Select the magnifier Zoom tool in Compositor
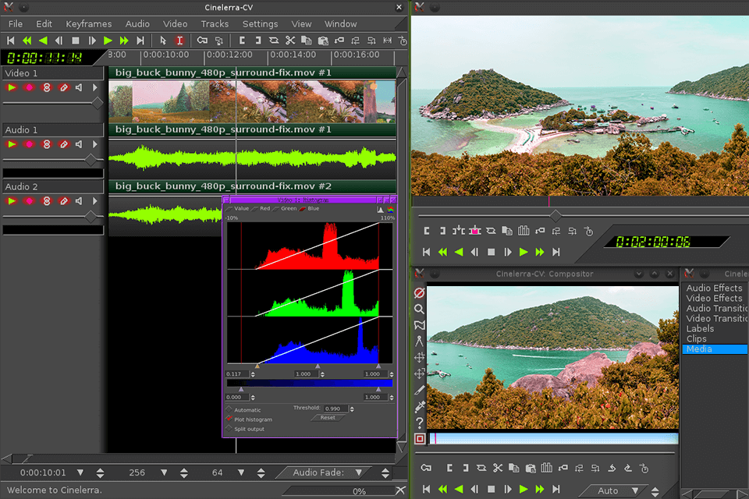This screenshot has height=499, width=749. point(420,309)
